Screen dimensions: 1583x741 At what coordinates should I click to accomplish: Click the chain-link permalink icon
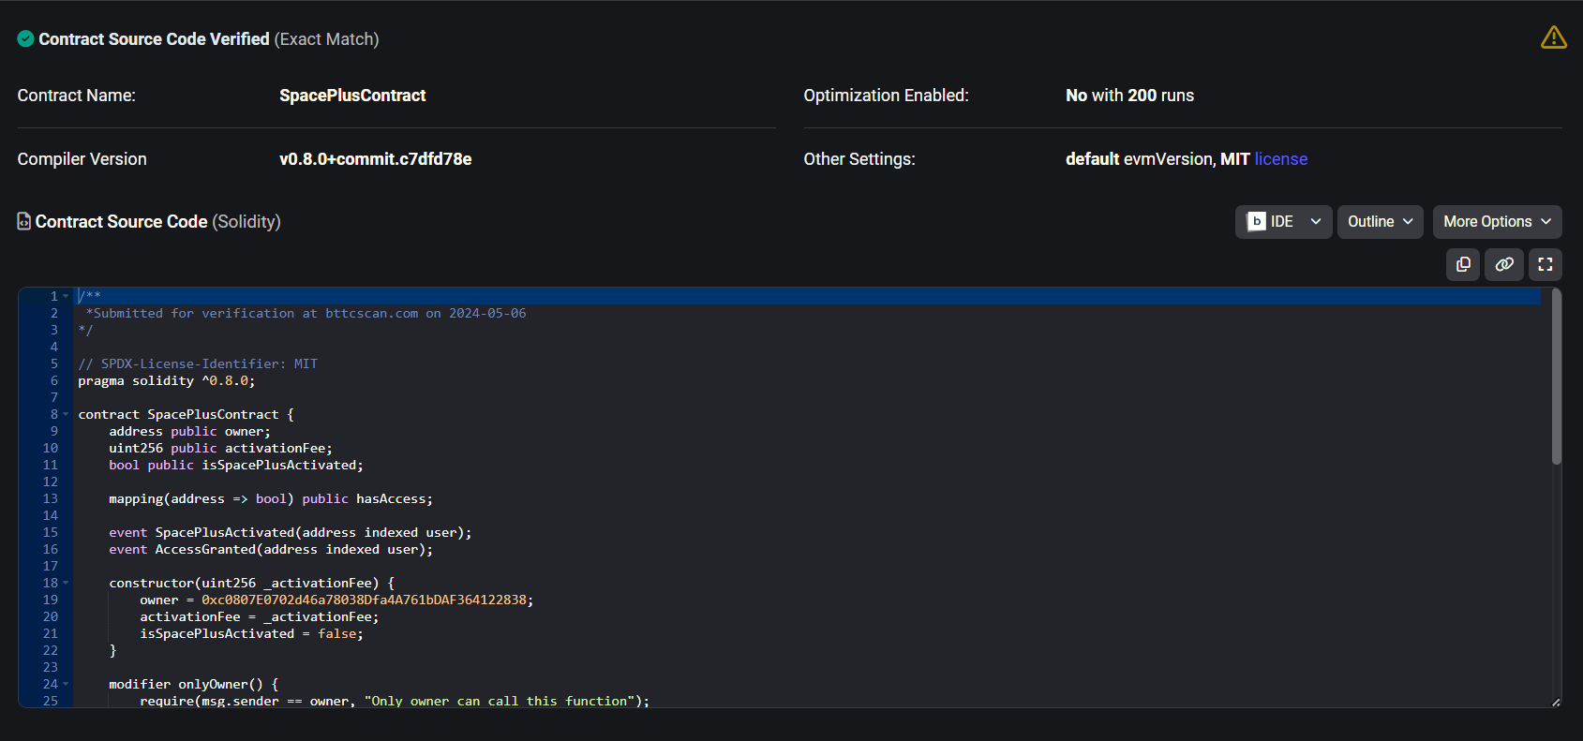coord(1504,264)
